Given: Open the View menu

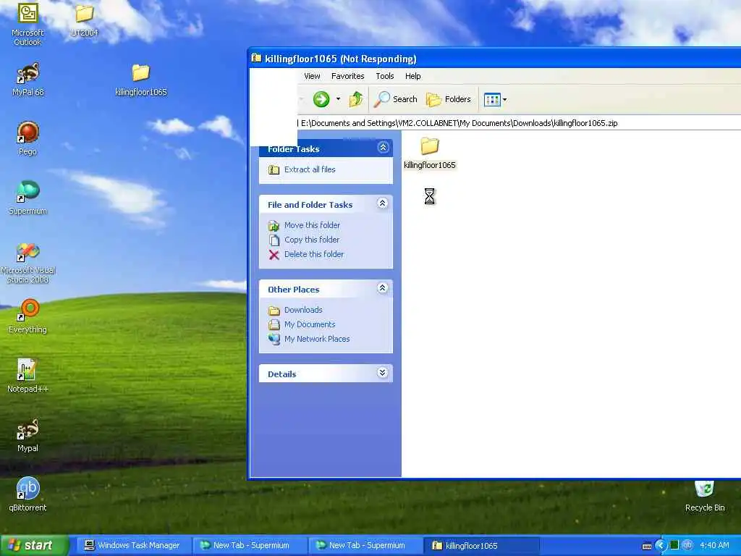Looking at the screenshot, I should pos(312,76).
